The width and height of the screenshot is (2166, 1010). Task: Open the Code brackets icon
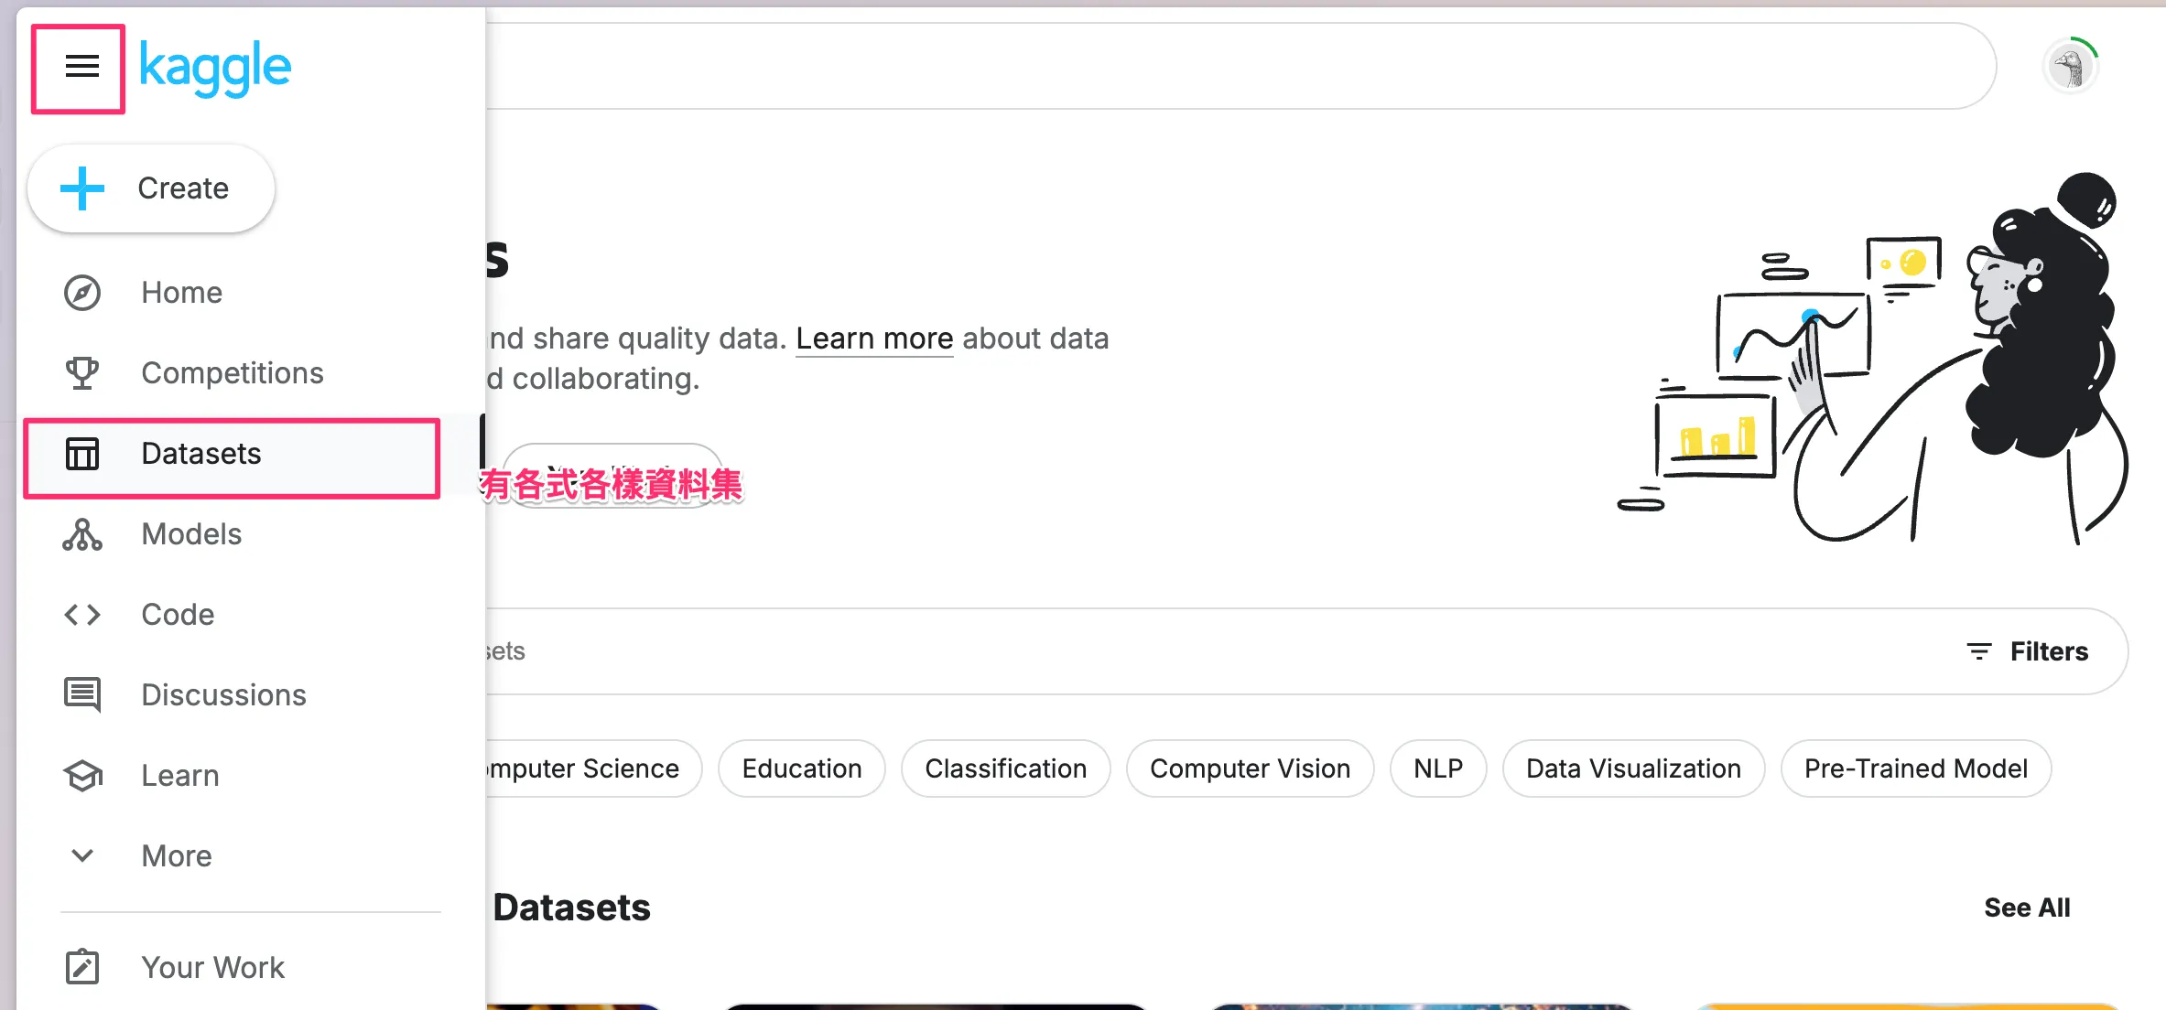82,615
